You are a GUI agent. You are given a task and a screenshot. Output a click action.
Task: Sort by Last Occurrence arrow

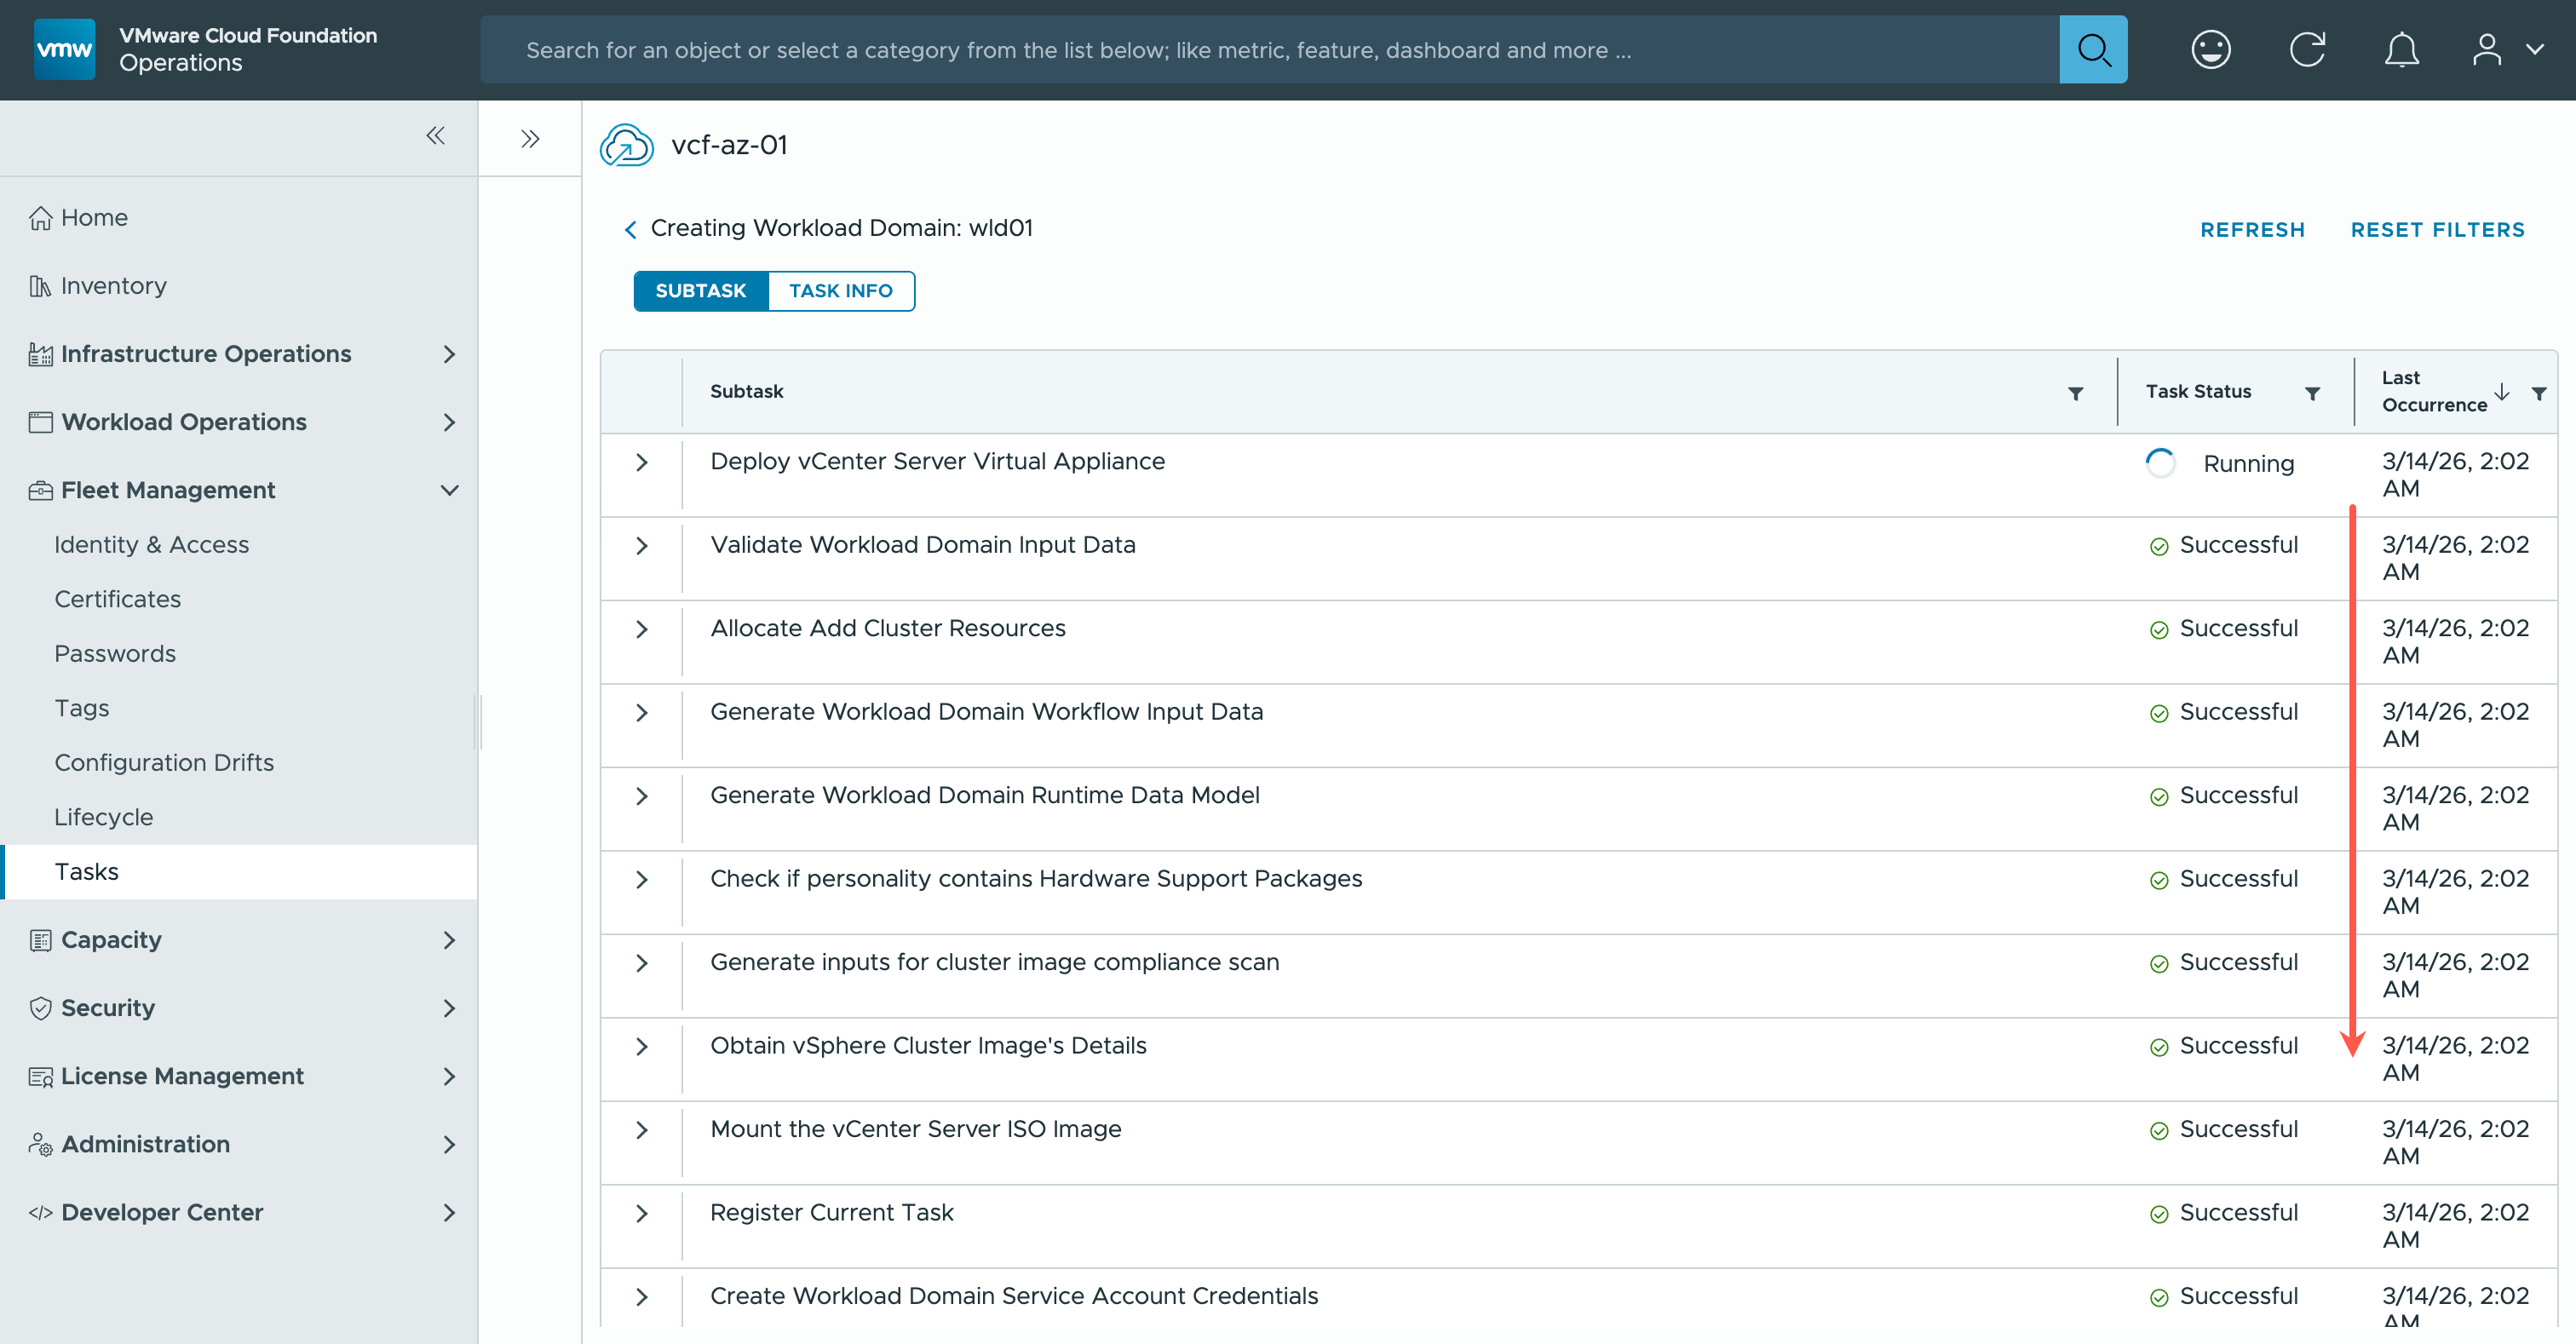coord(2501,391)
